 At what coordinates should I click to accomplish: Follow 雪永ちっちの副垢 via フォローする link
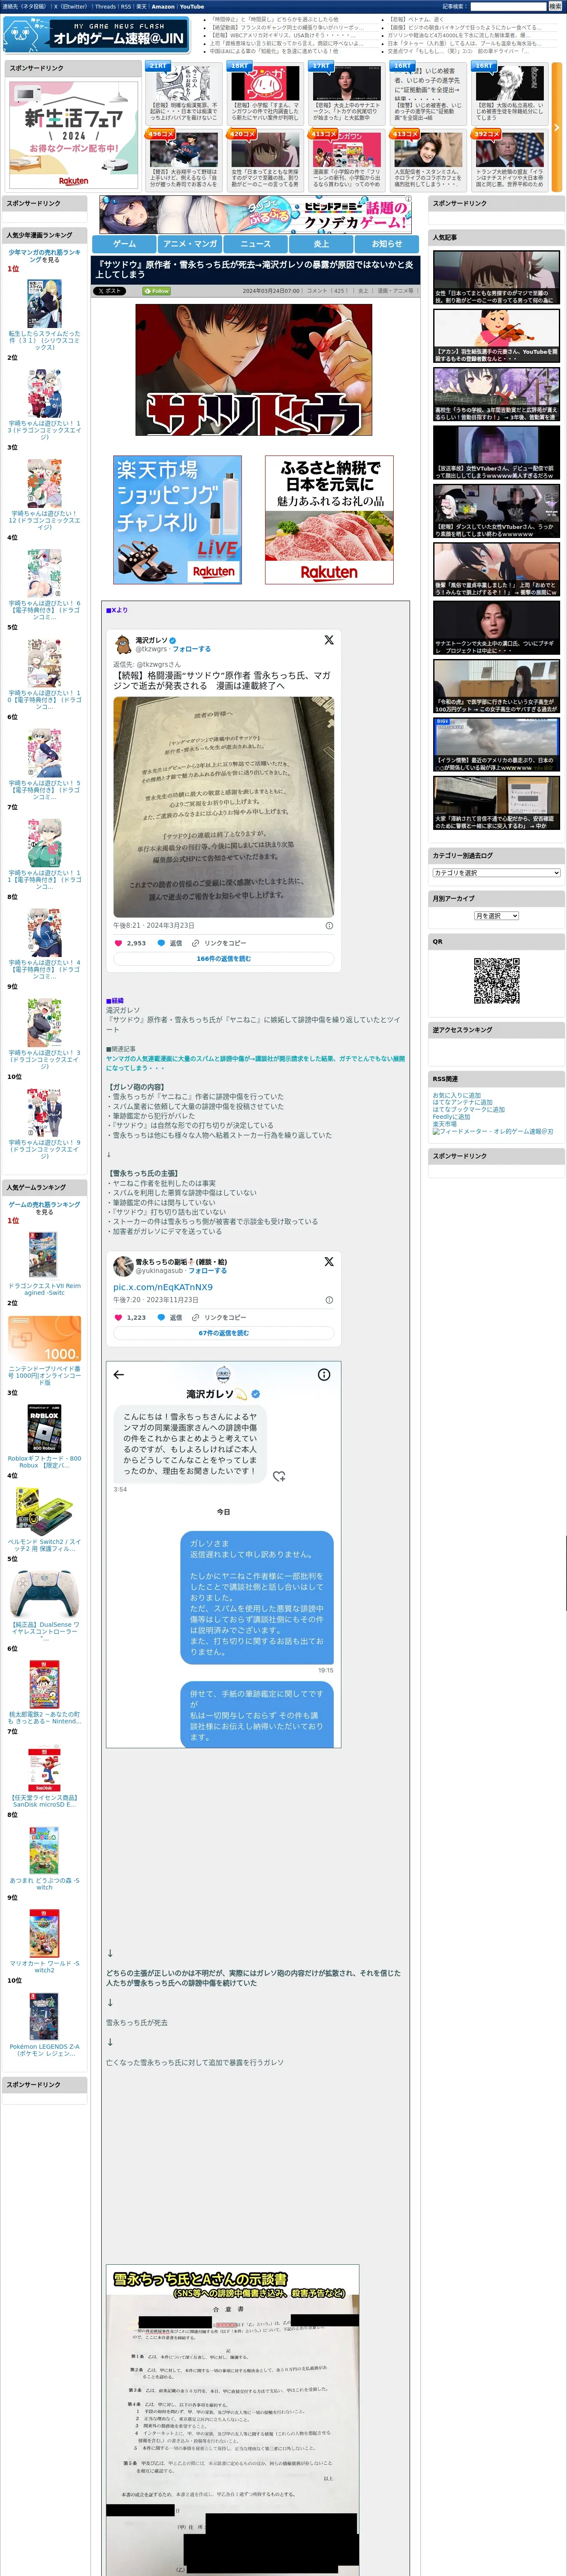[x=207, y=1271]
